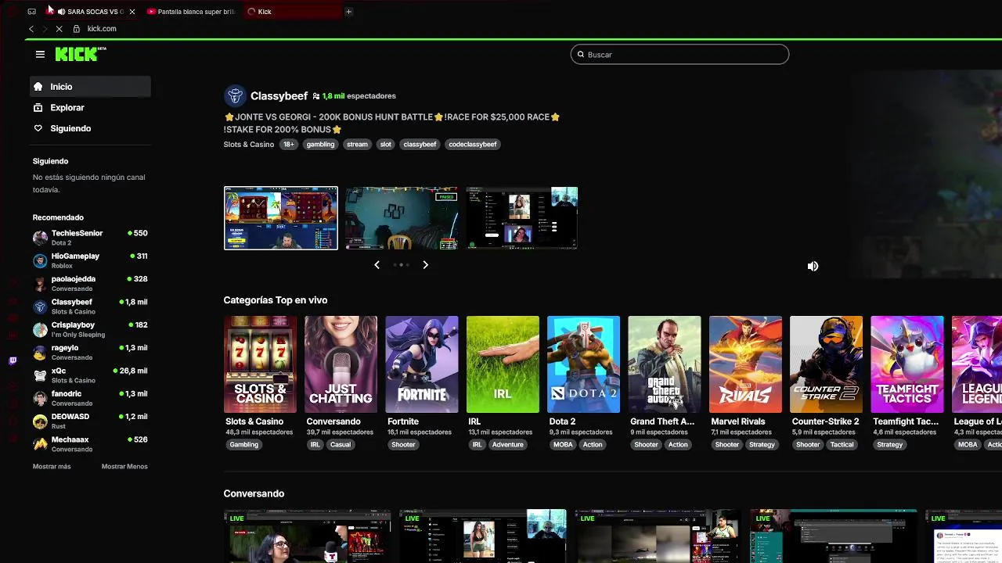
Task: Open TechiesSenior recommended channel
Action: pos(90,238)
